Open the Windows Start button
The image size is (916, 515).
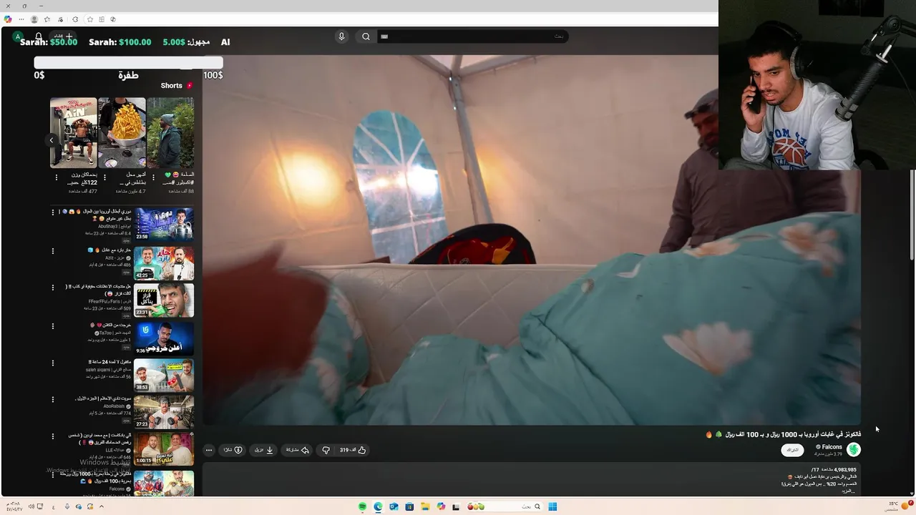point(552,506)
